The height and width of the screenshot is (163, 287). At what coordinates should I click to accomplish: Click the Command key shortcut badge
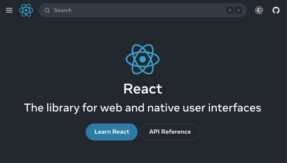[x=230, y=10]
